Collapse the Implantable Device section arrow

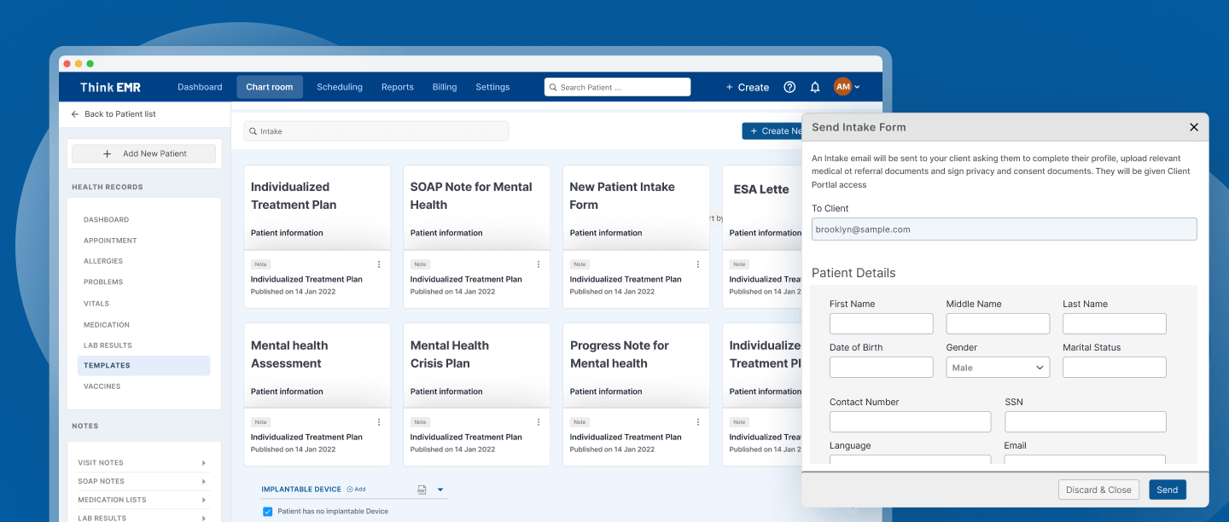coord(440,490)
